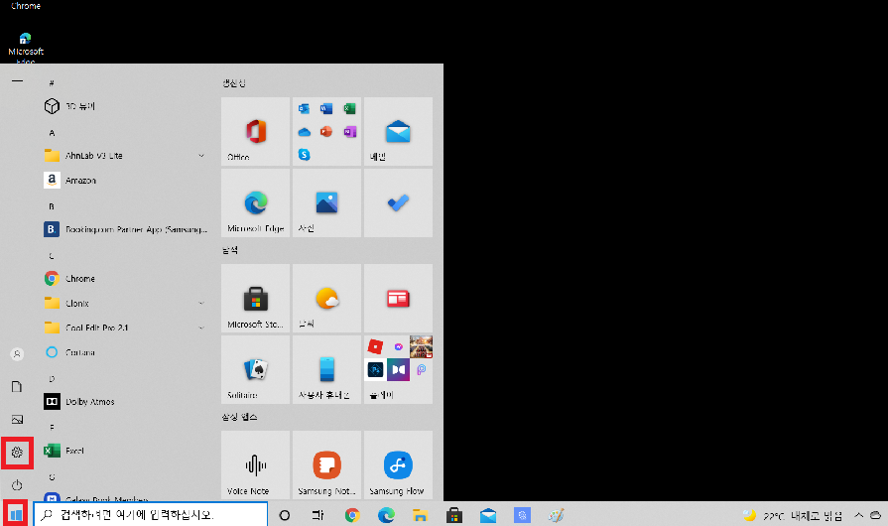The image size is (888, 526).
Task: Click Skype icon in Office group tile
Action: coord(305,154)
